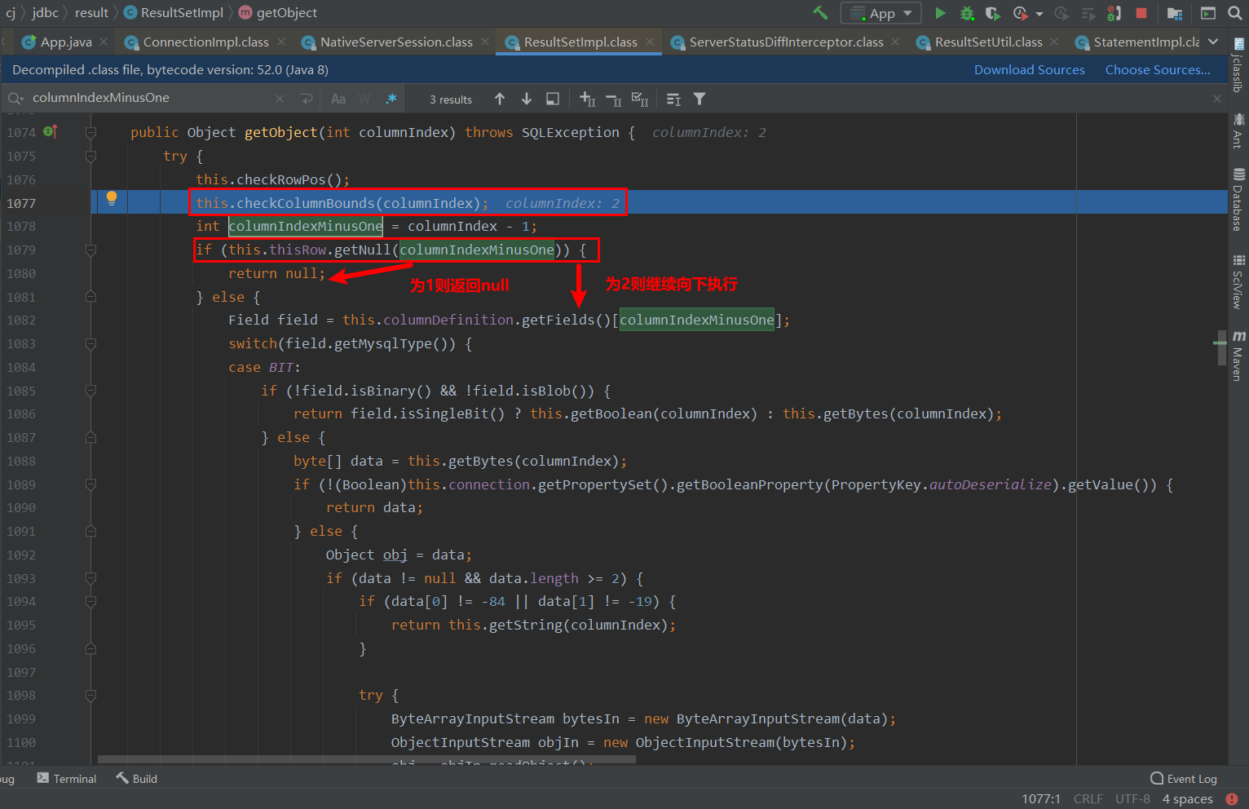Build project with the hammer icon
The width and height of the screenshot is (1249, 809).
coord(820,13)
